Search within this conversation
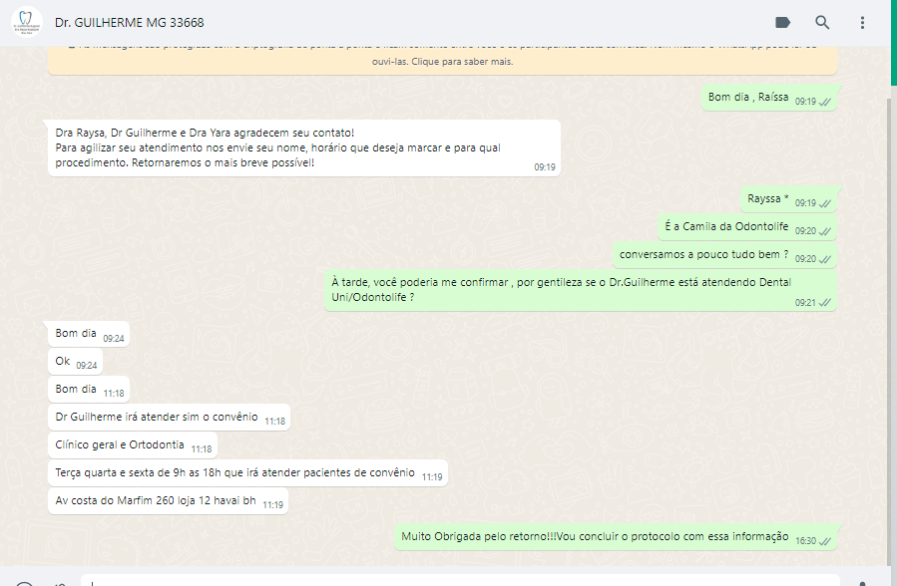897x586 pixels. 822,22
